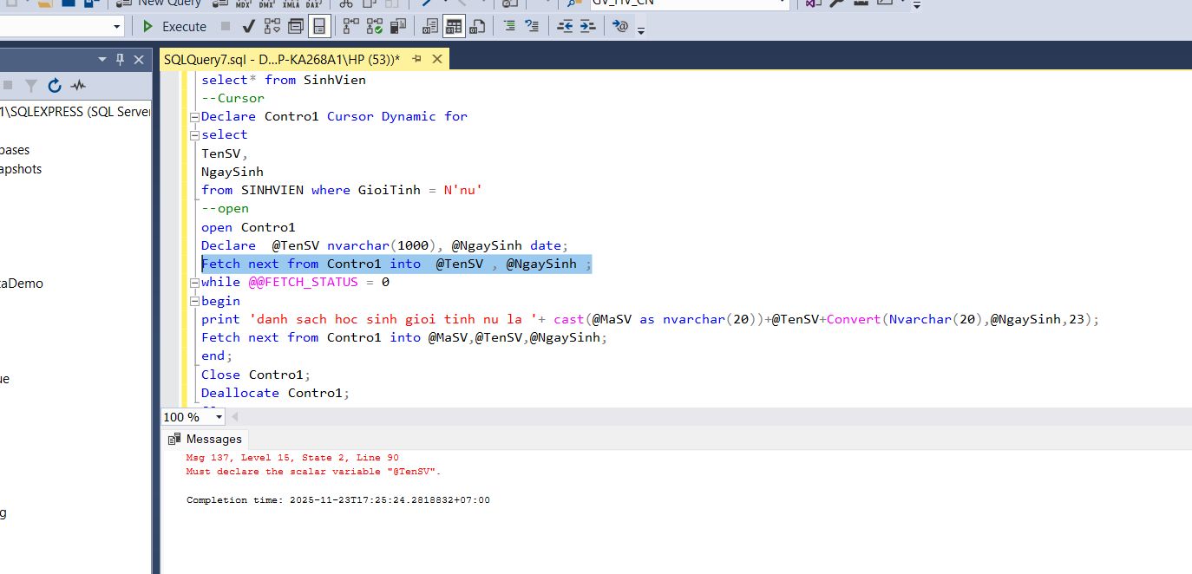Select the Results to Grid icon

tap(454, 27)
